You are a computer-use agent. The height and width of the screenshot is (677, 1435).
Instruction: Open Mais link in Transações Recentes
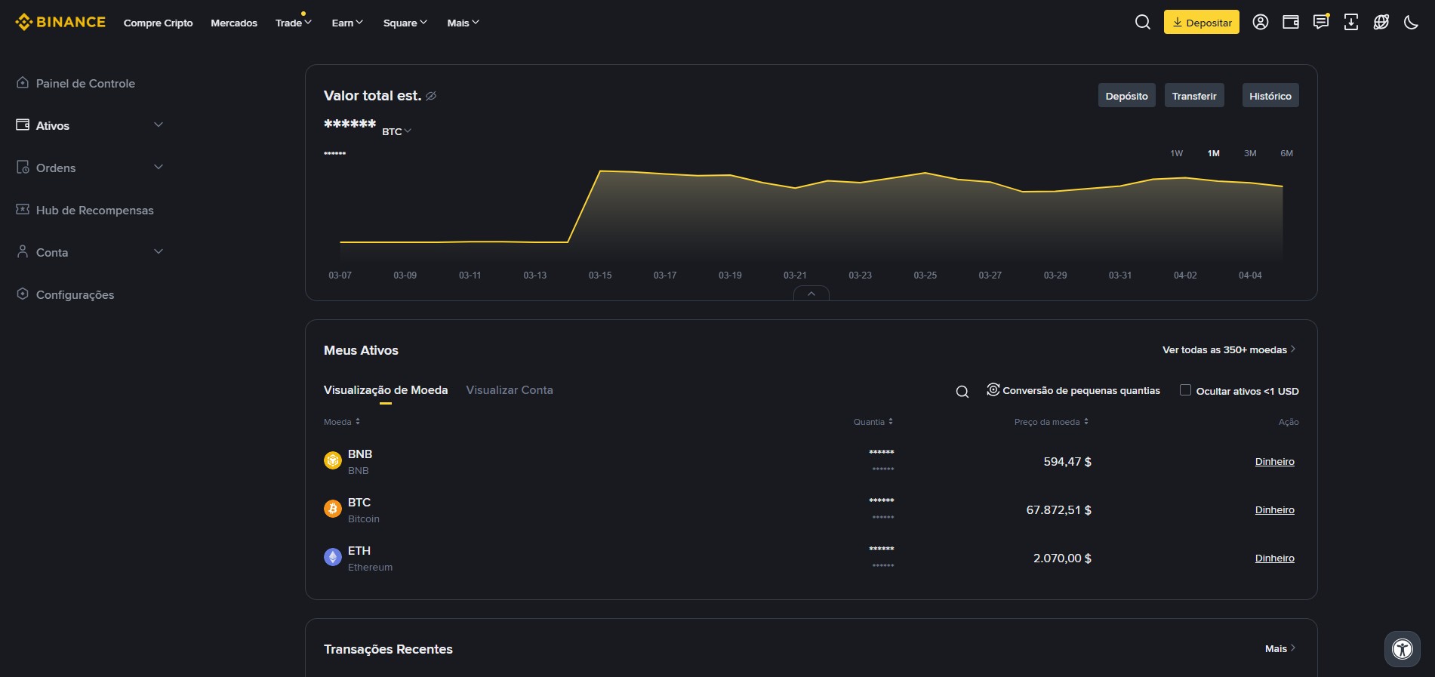click(1280, 648)
